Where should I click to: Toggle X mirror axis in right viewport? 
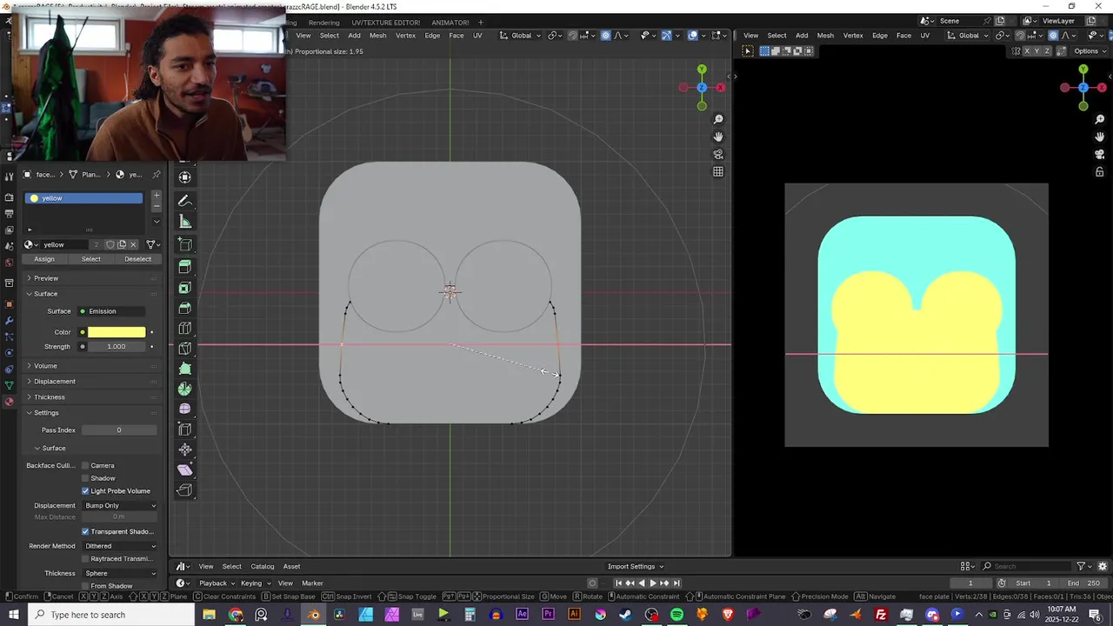click(x=1026, y=51)
